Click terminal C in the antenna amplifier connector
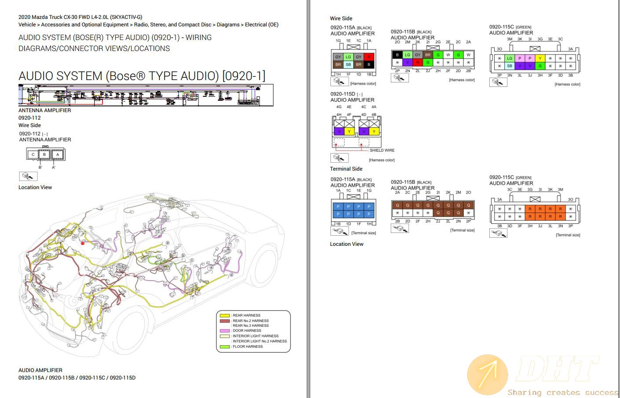 pyautogui.click(x=33, y=154)
